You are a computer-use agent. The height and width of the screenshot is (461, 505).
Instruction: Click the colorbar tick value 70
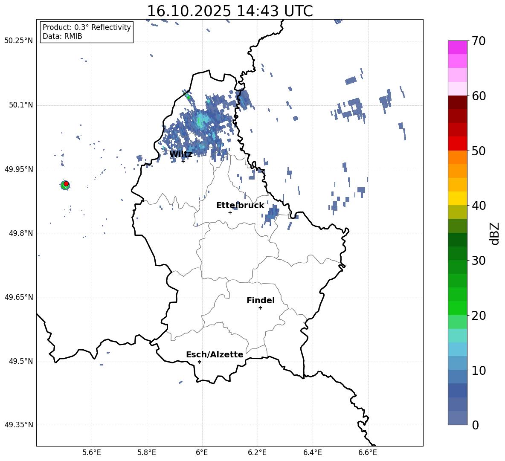click(x=479, y=41)
